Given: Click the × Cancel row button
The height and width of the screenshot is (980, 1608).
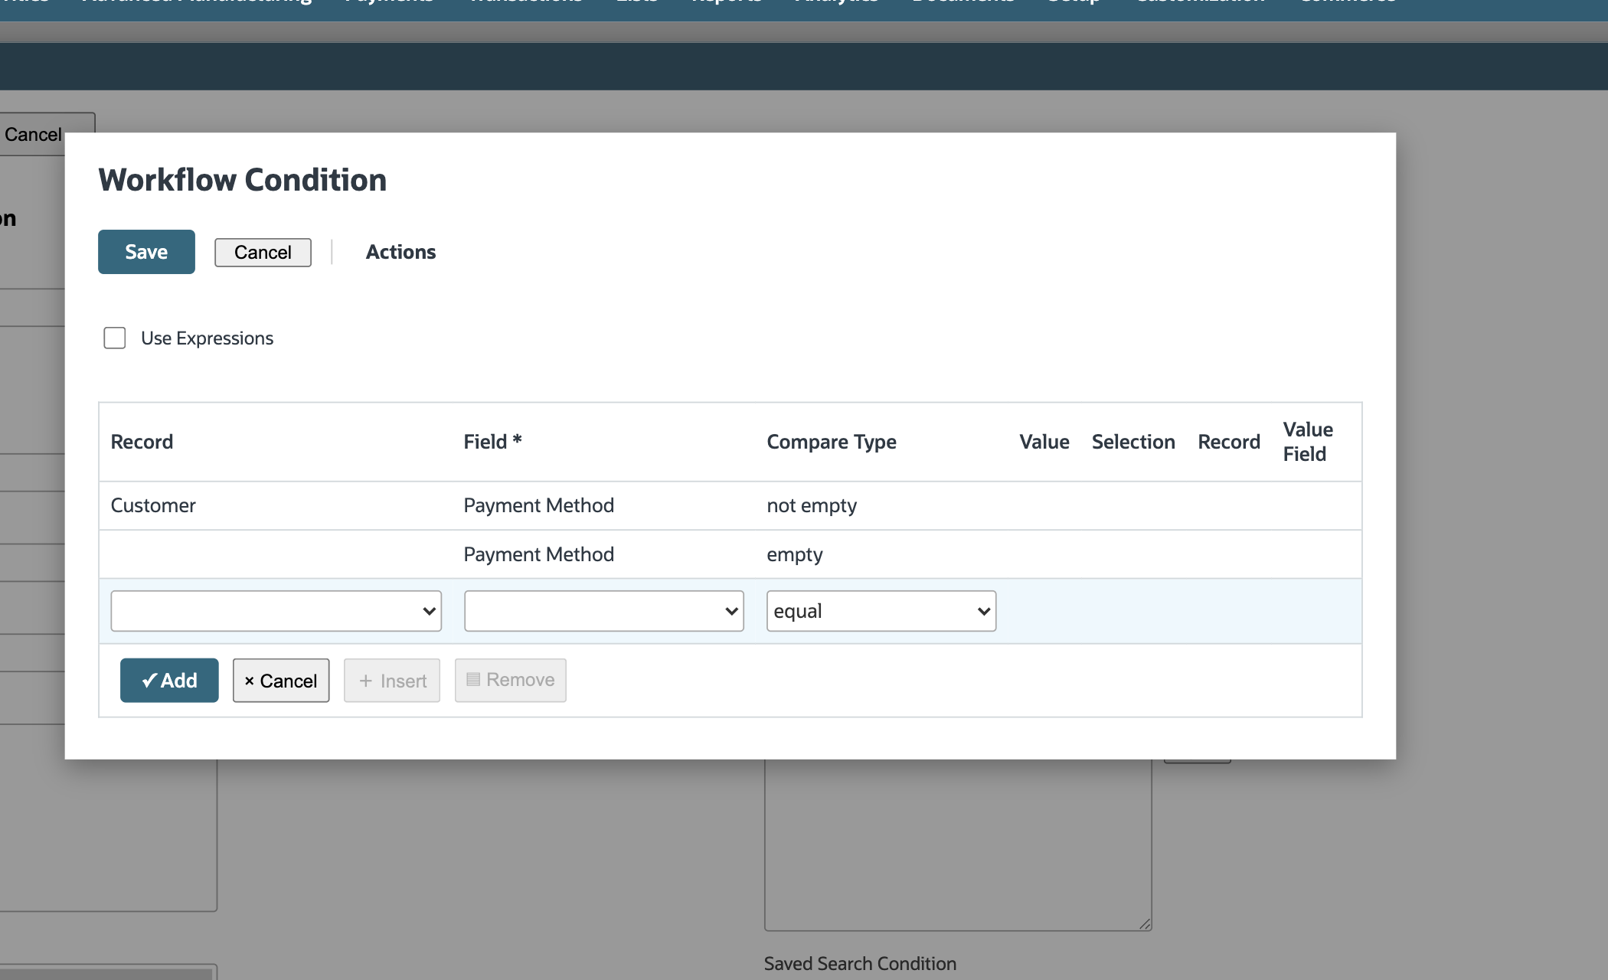Looking at the screenshot, I should pyautogui.click(x=281, y=681).
